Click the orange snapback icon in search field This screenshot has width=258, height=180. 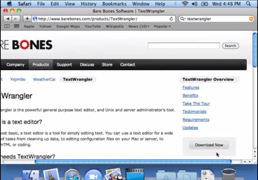tap(251, 19)
